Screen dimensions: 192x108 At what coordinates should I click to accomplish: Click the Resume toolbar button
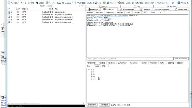click(x=29, y=3)
